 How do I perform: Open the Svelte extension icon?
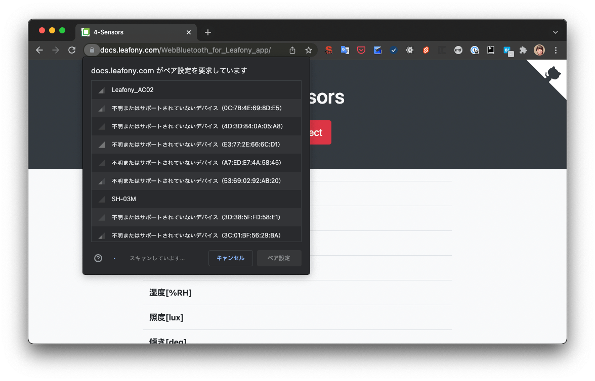coord(426,50)
